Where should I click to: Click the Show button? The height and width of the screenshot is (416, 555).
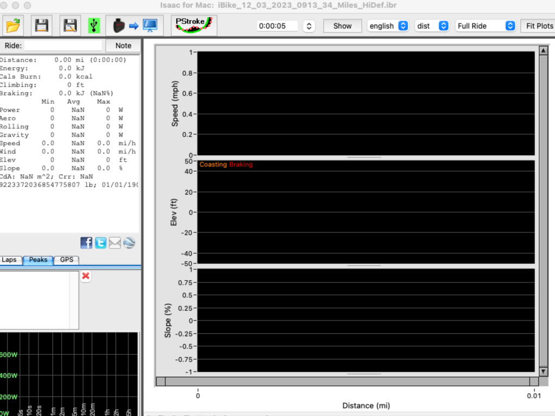point(342,25)
